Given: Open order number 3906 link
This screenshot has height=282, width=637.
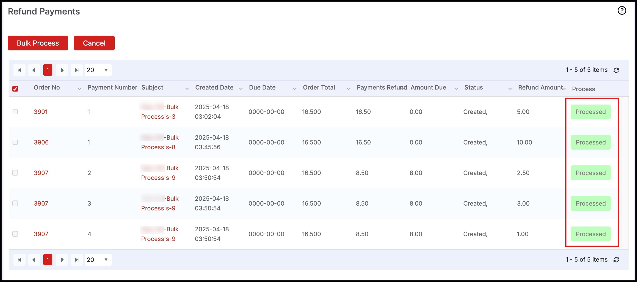Looking at the screenshot, I should (x=41, y=142).
